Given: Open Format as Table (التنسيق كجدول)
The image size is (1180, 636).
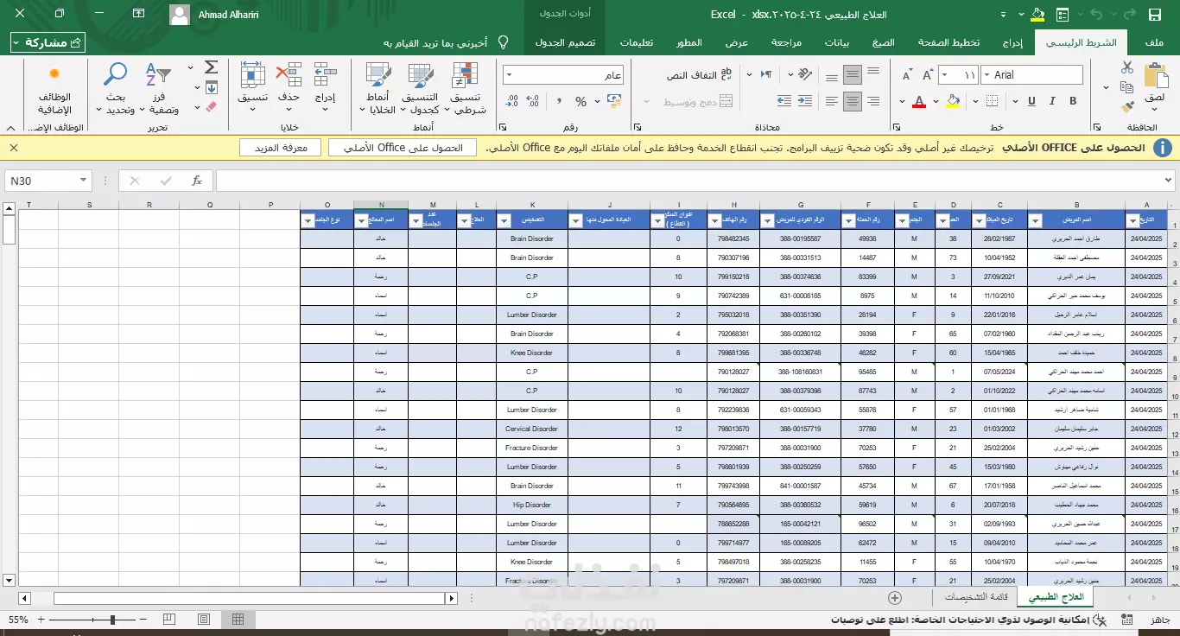Looking at the screenshot, I should (x=422, y=89).
